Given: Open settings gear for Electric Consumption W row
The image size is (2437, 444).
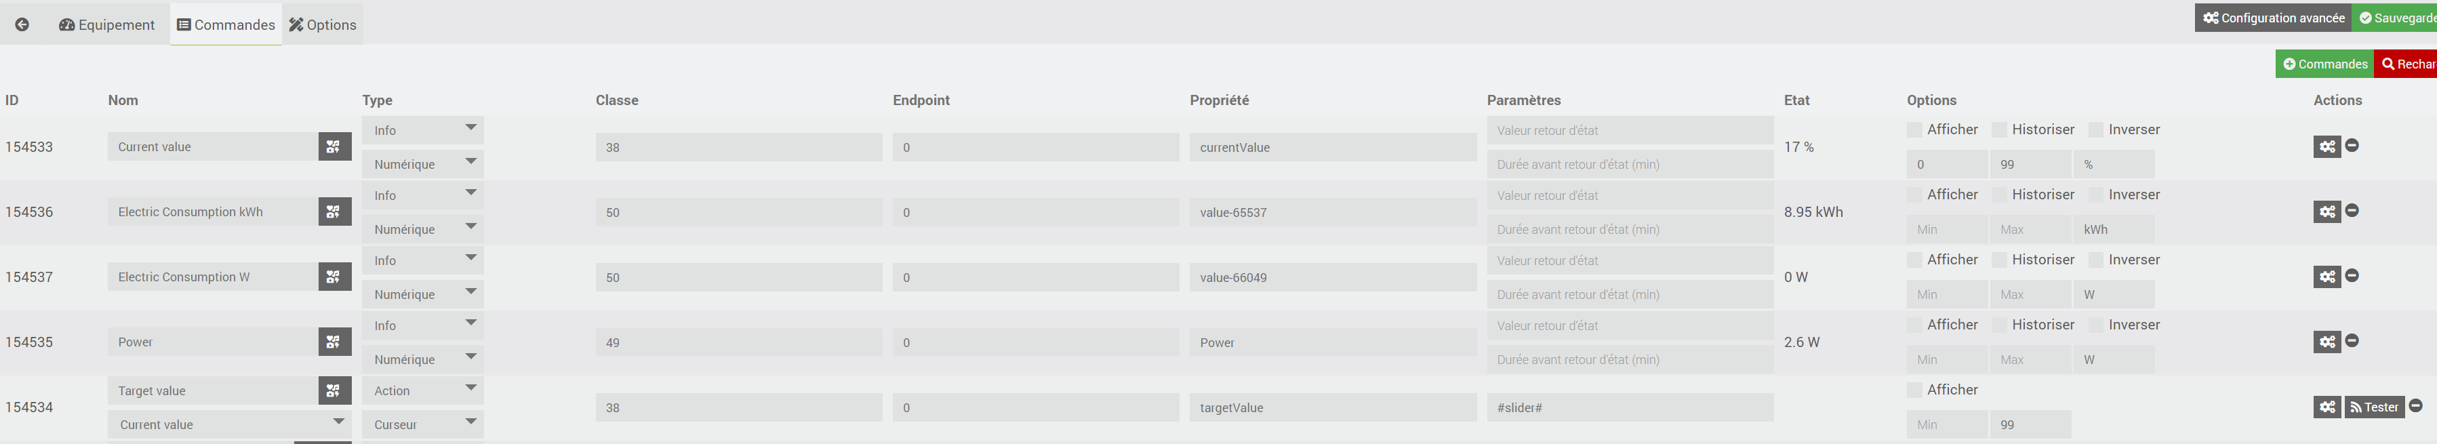Looking at the screenshot, I should pos(2327,277).
